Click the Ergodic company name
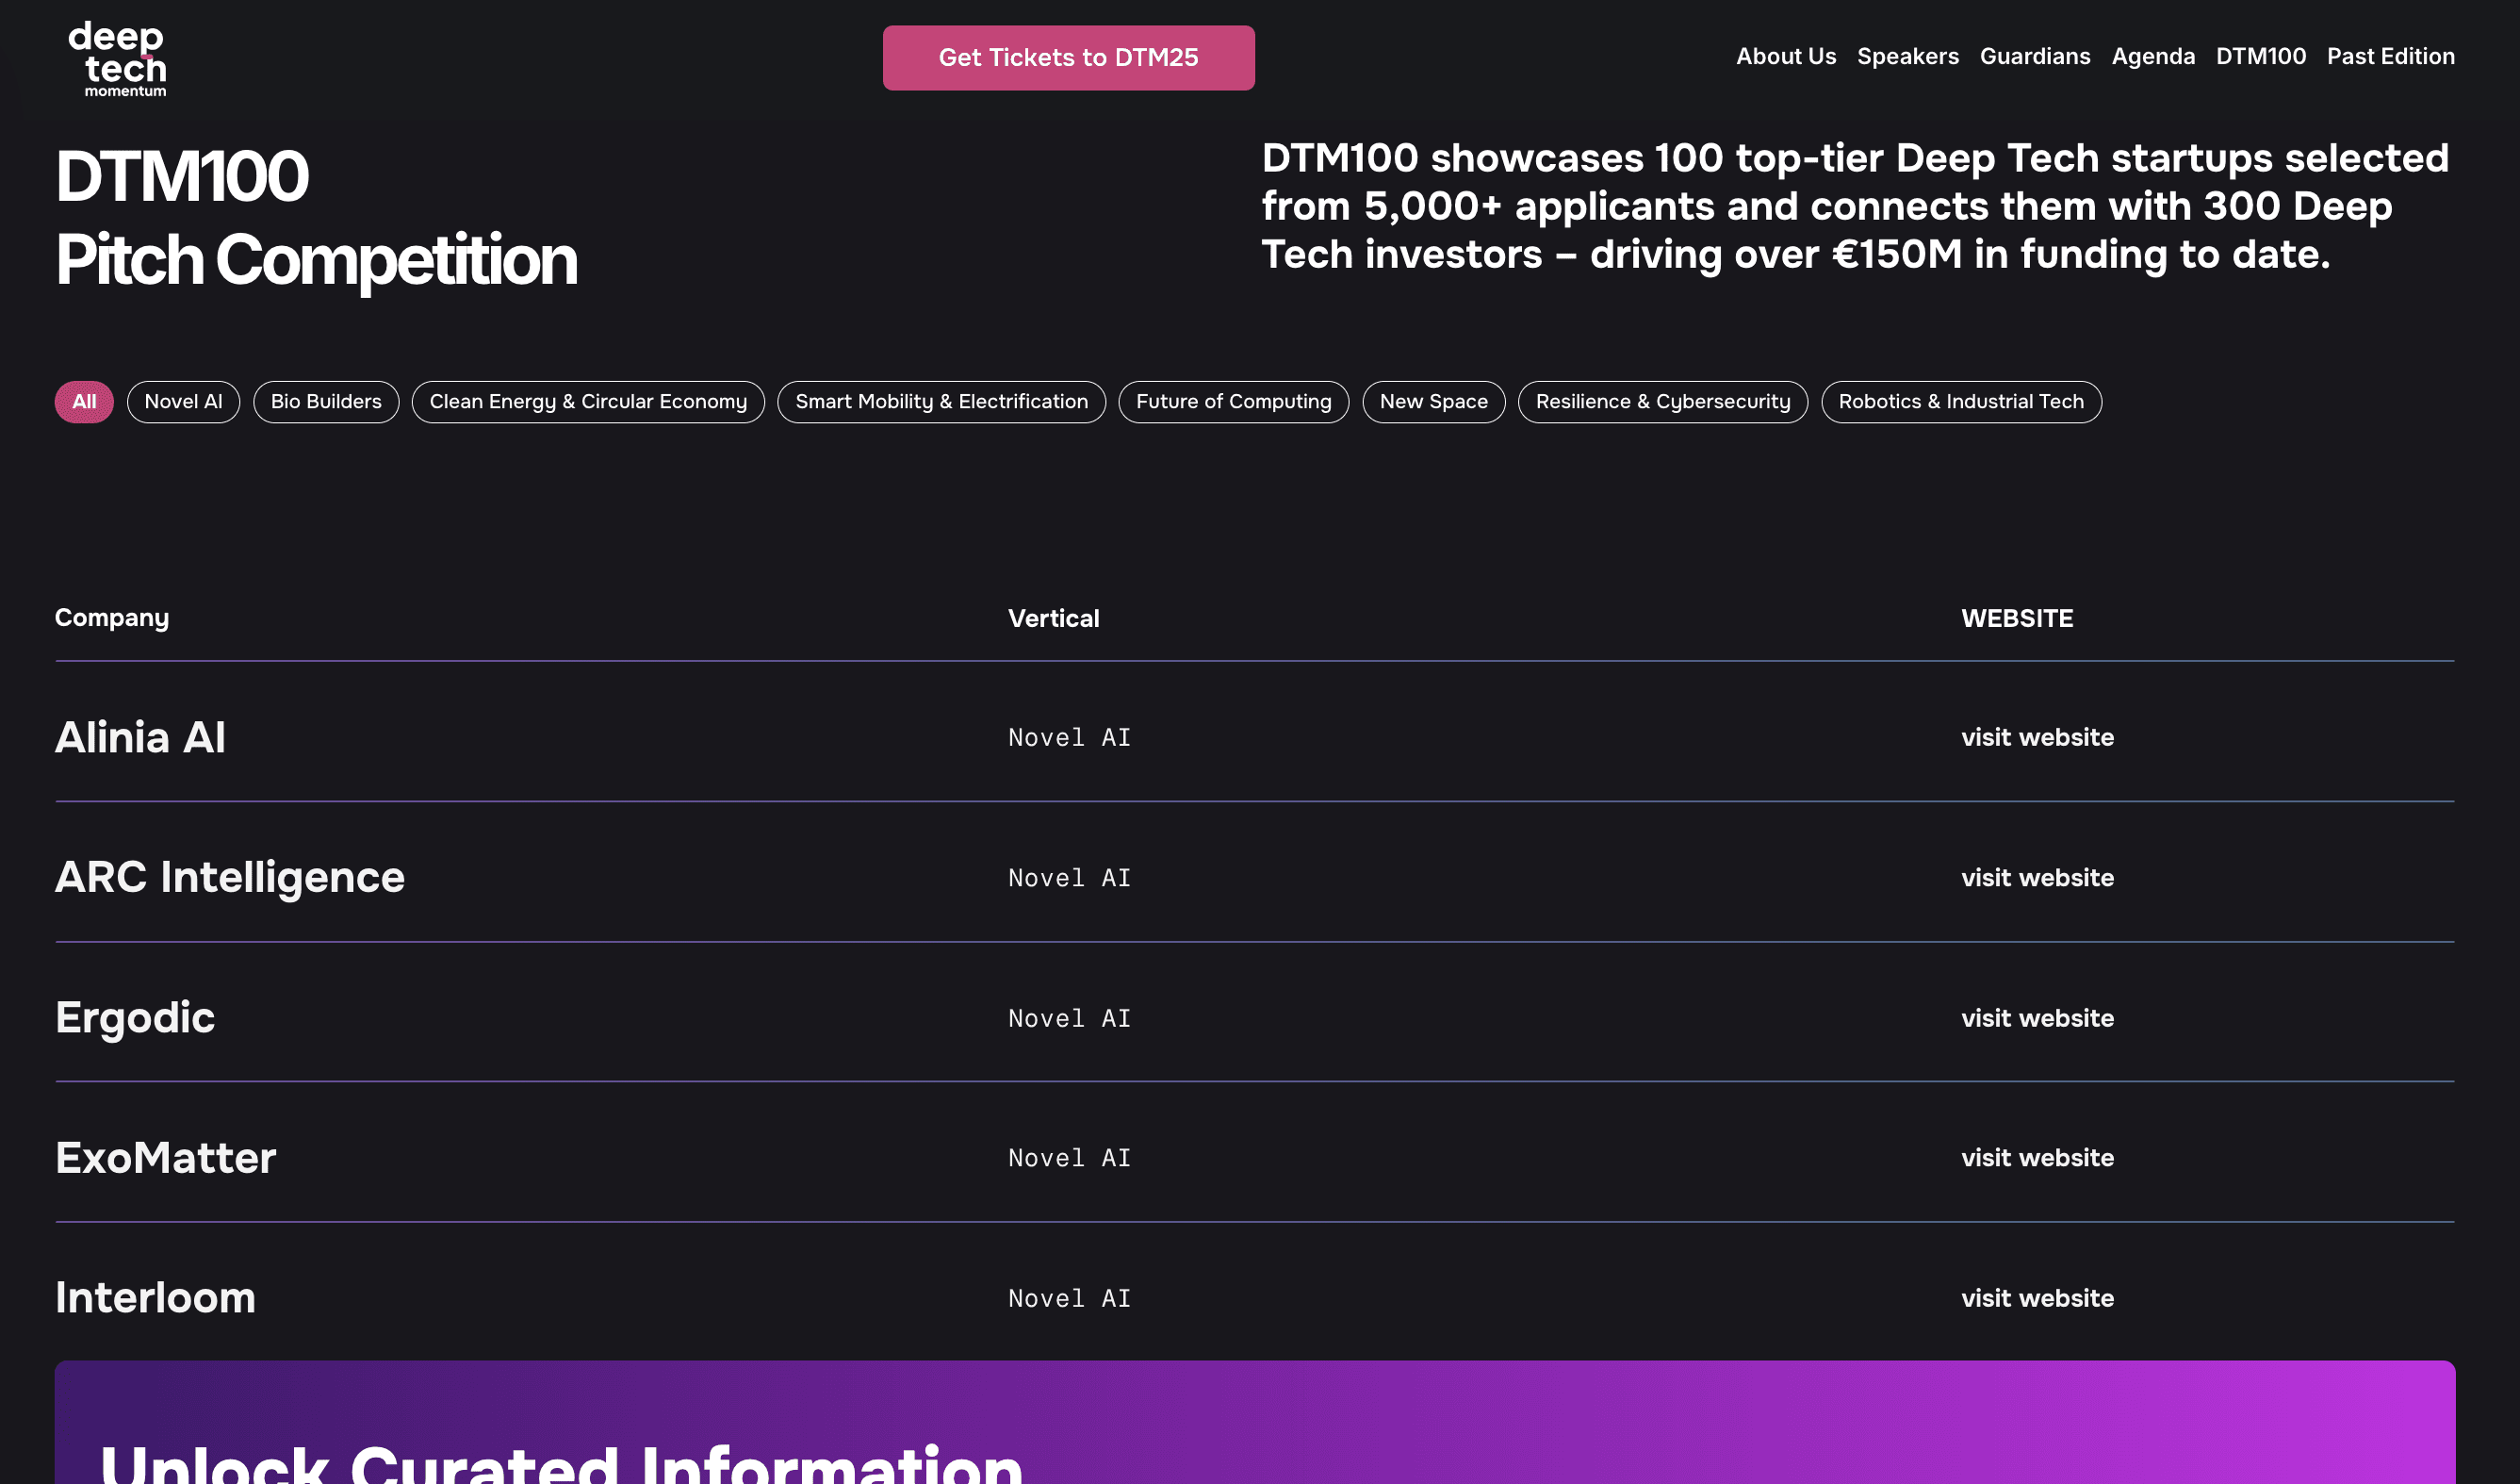Screen dimensions: 2520x1484 [x=135, y=1017]
